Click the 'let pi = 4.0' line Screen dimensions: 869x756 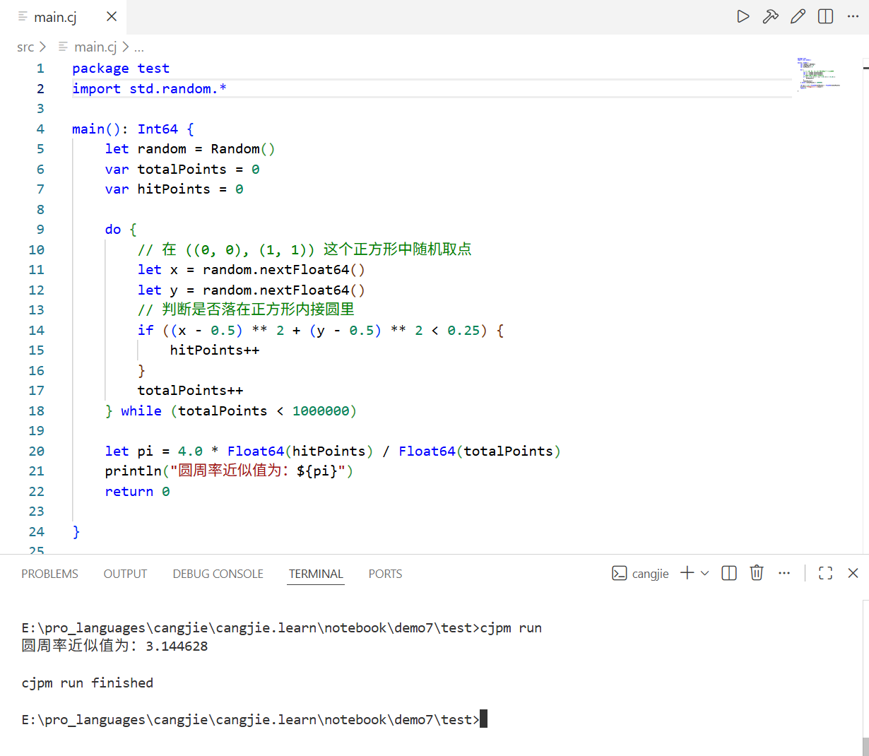pyautogui.click(x=333, y=451)
